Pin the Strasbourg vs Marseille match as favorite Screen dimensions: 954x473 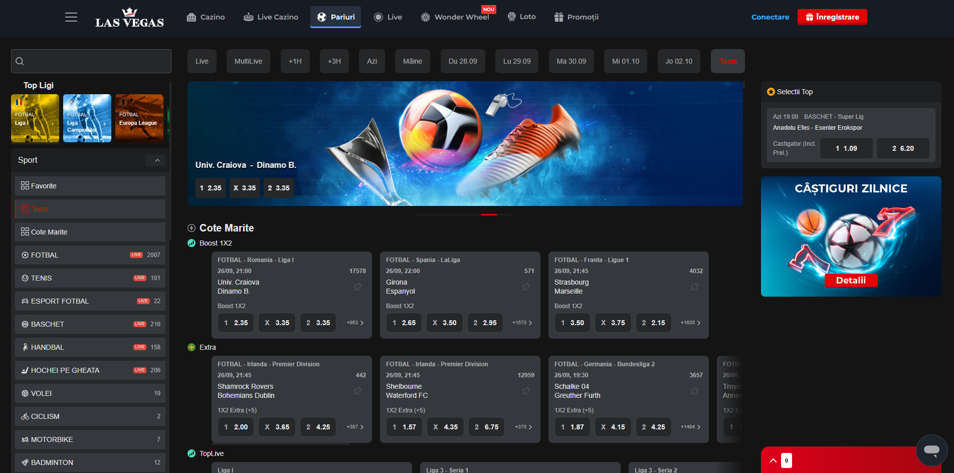tap(694, 287)
